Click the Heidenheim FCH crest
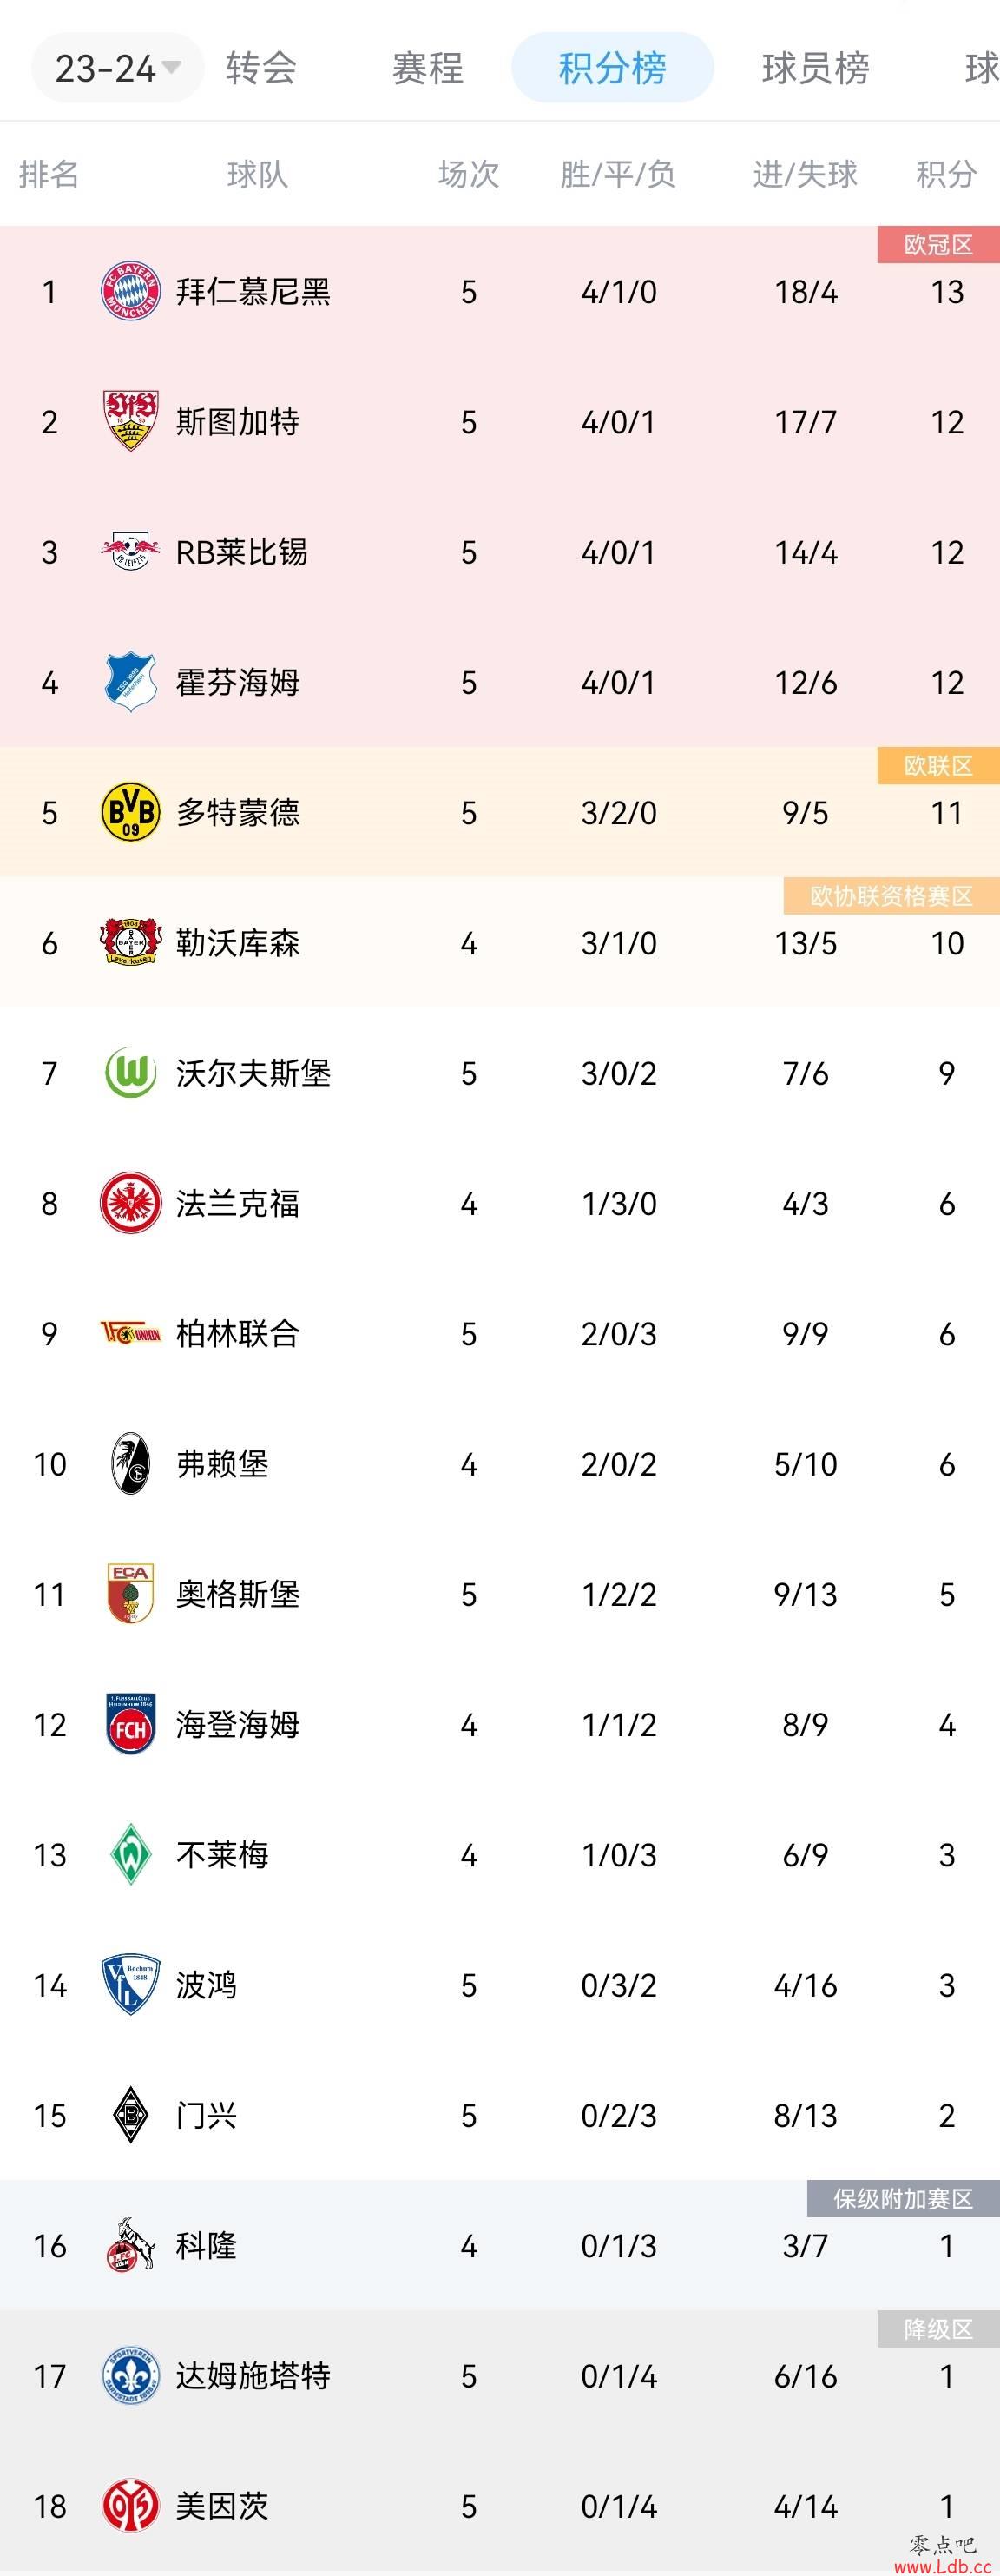 pos(131,1724)
